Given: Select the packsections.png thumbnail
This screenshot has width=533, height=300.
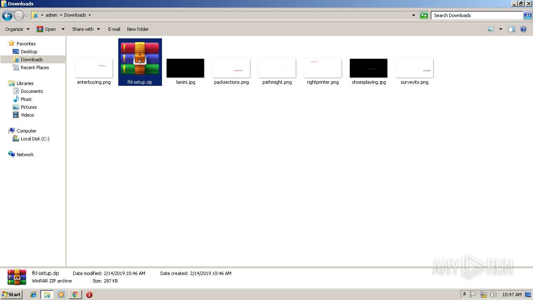Looking at the screenshot, I should [x=231, y=68].
